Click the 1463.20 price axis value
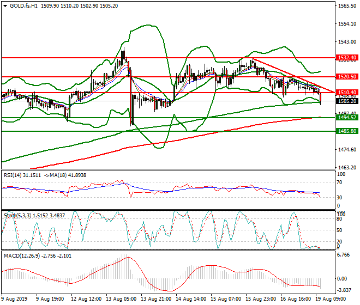This screenshot has height=305, width=360. point(347,168)
